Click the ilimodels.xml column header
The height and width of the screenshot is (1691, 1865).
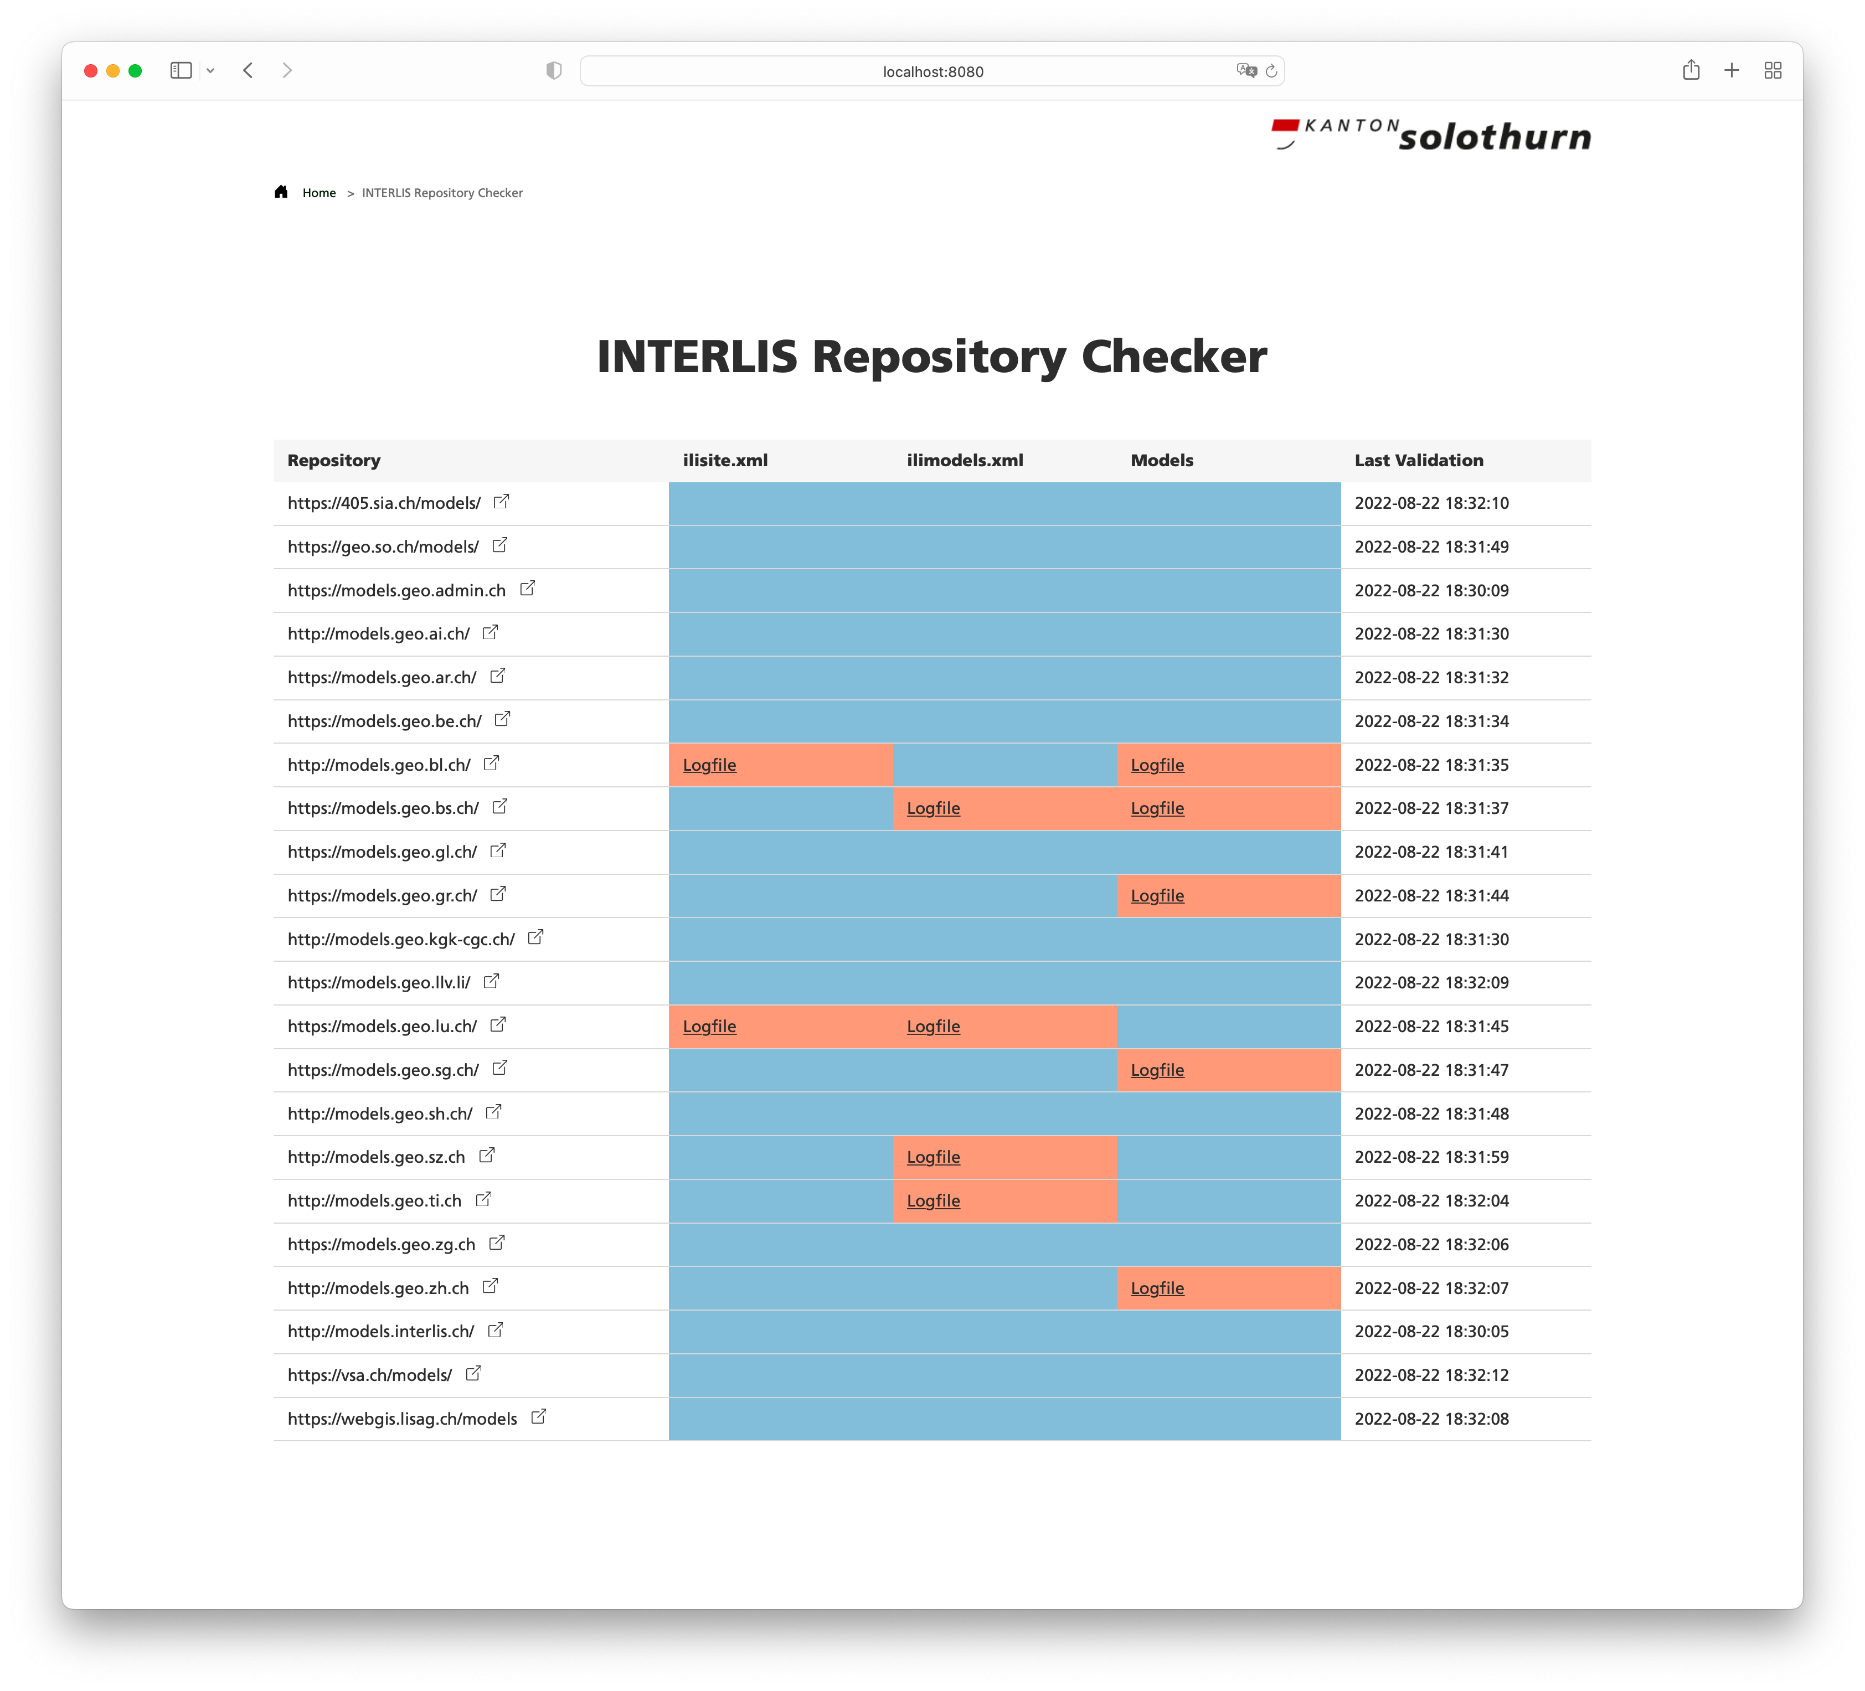(x=965, y=461)
